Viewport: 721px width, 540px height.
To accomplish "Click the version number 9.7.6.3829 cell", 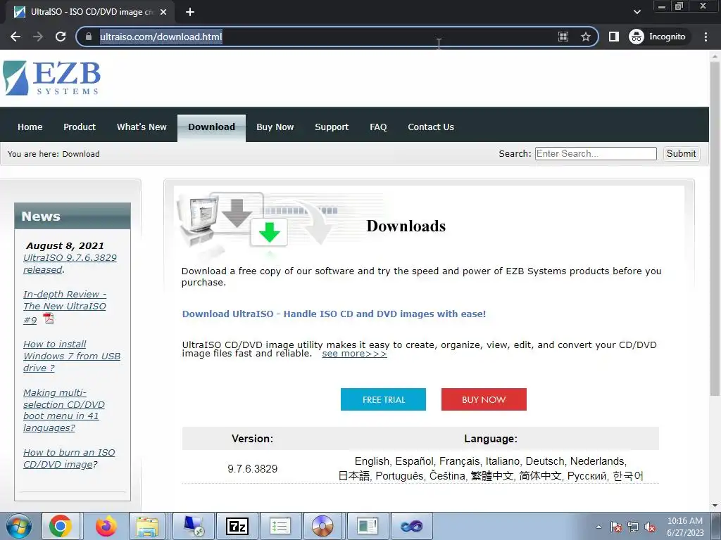I will coord(253,469).
